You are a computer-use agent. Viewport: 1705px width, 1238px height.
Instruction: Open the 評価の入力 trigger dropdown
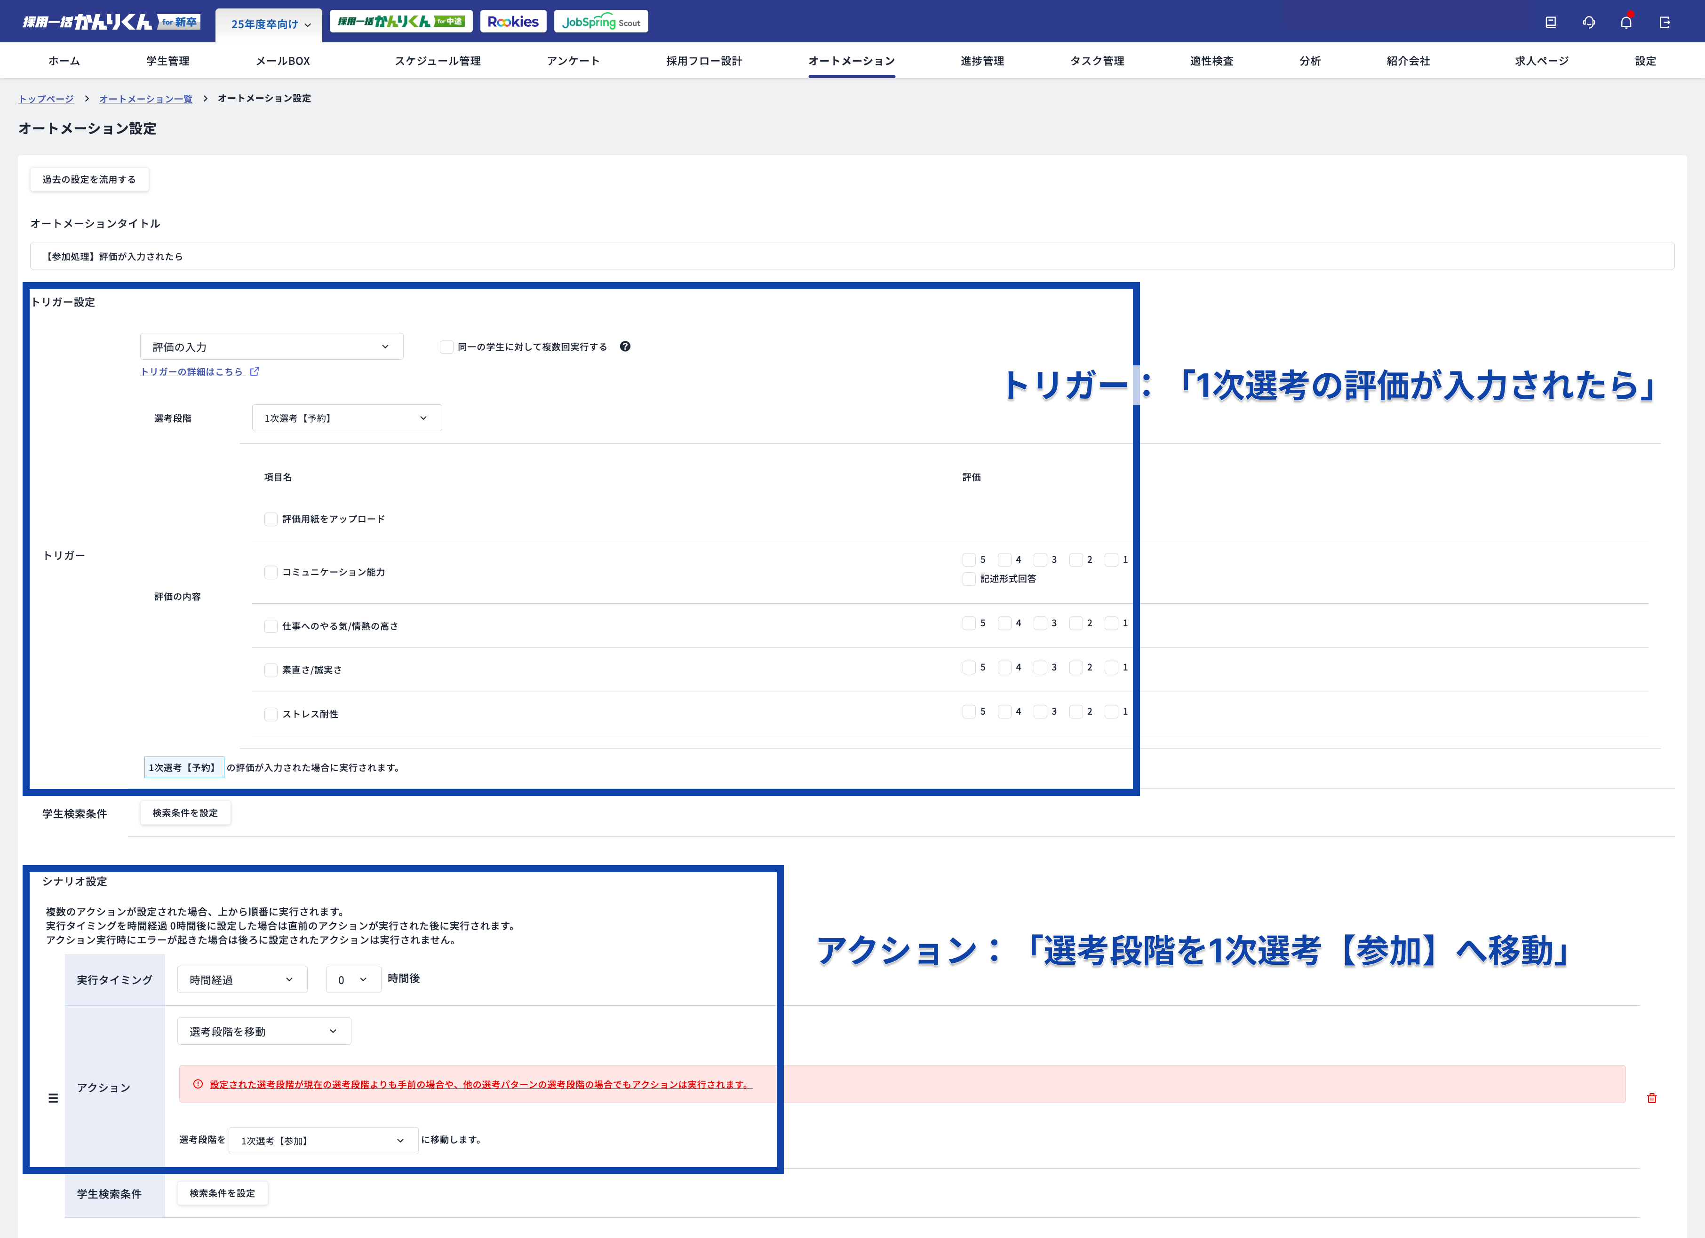(271, 347)
